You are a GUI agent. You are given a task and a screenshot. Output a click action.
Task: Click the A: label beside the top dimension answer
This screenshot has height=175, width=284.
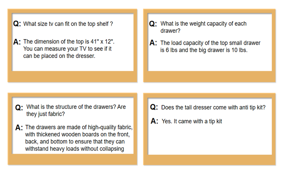click(x=17, y=42)
